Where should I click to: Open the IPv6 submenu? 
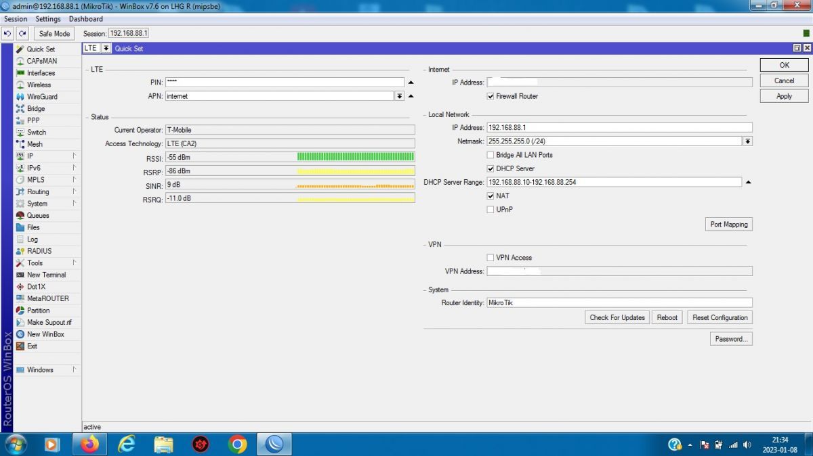tap(46, 168)
